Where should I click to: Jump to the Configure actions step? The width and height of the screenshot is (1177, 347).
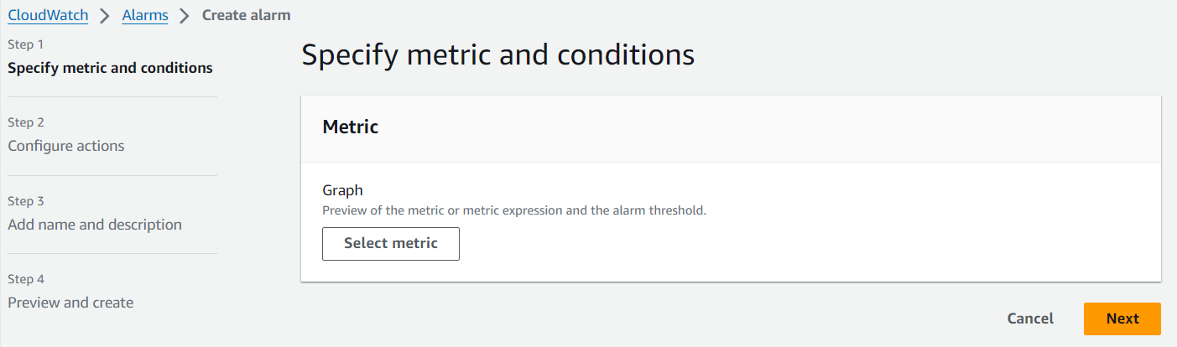click(66, 146)
